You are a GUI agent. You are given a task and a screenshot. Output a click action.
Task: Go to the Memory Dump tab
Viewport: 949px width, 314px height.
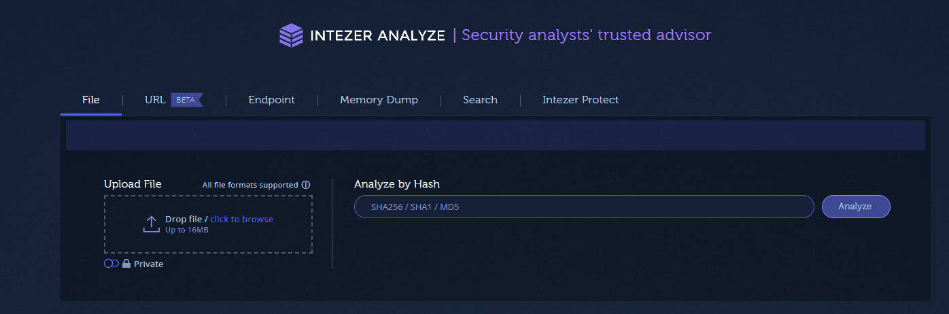[379, 100]
